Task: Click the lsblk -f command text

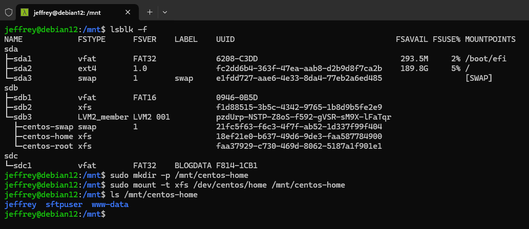Action: [x=125, y=30]
